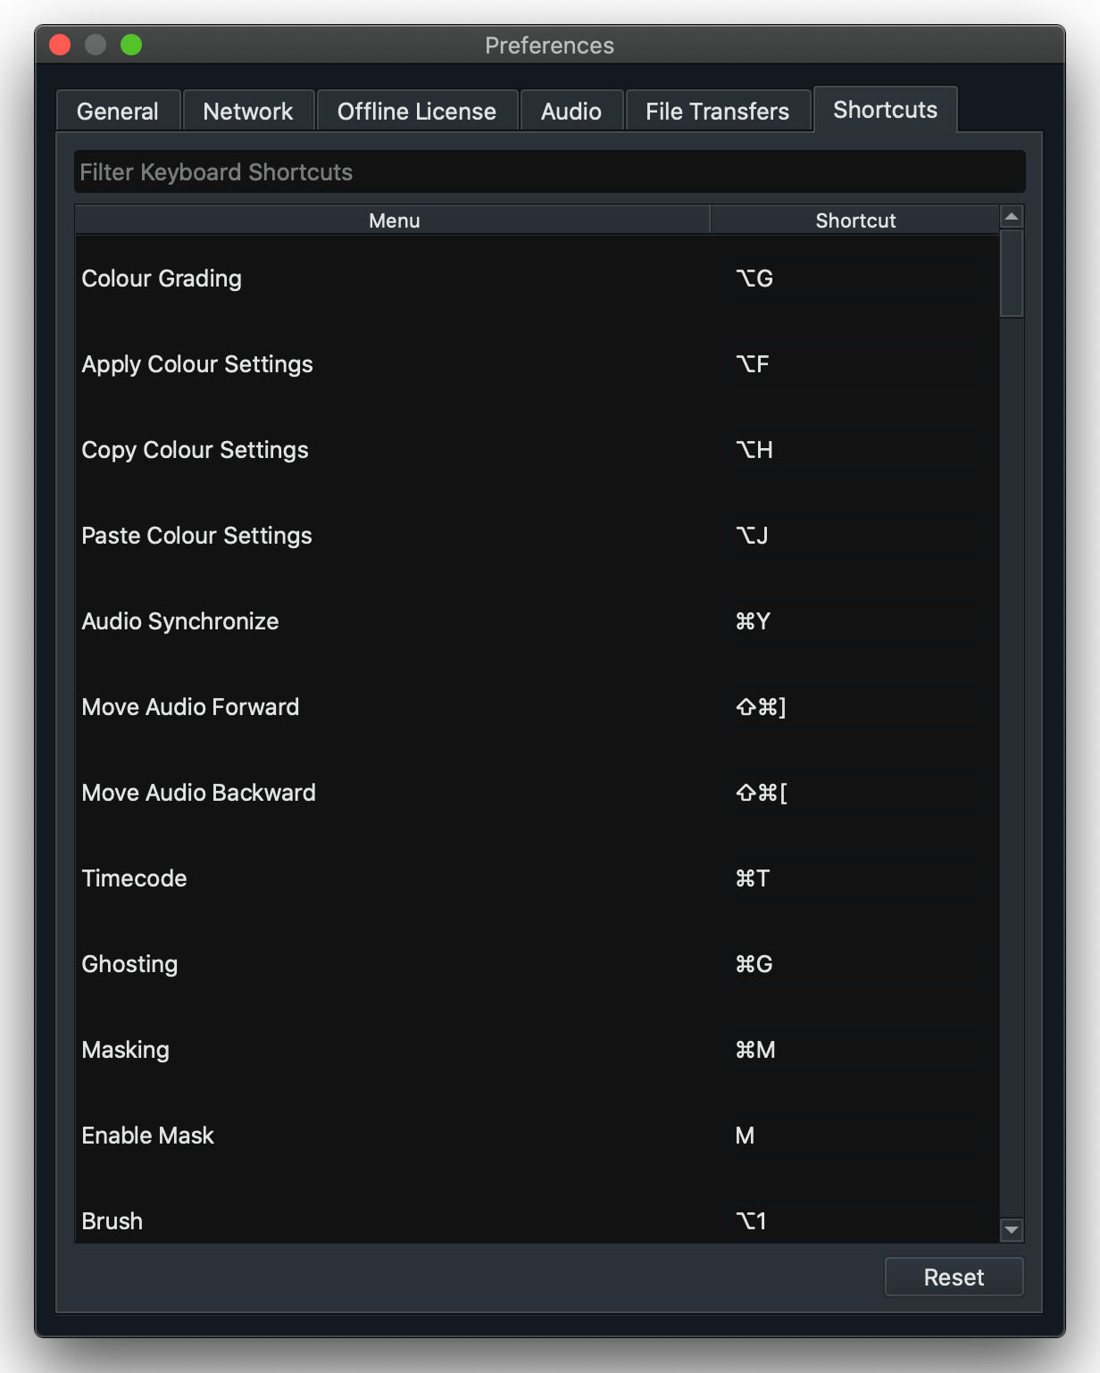The image size is (1100, 1373).
Task: Click the scrollbar down arrow
Action: (x=1011, y=1230)
